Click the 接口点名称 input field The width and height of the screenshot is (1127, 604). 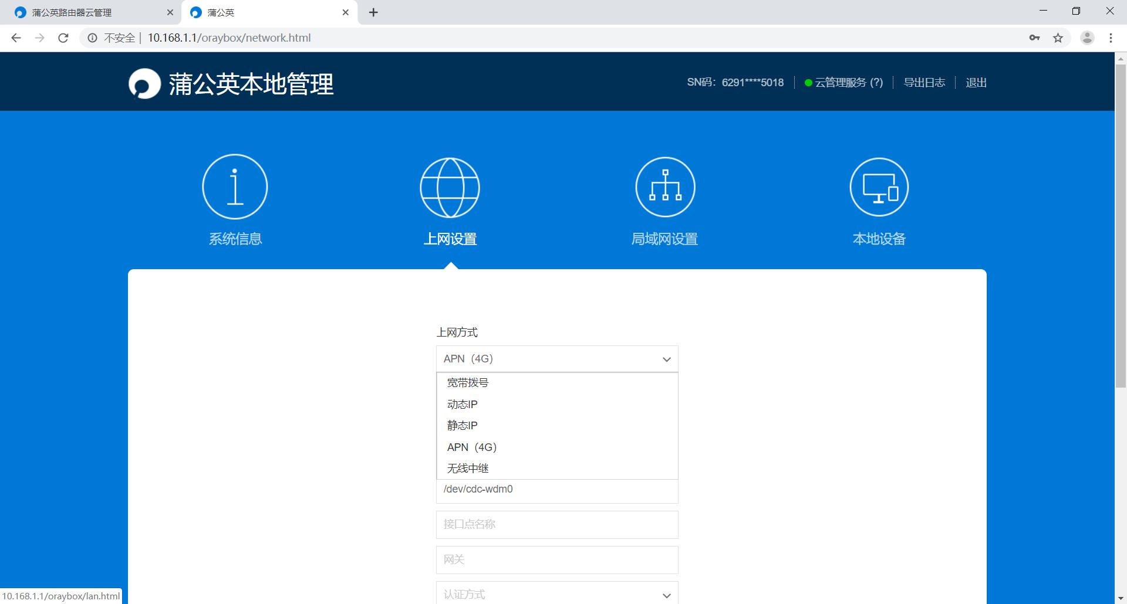(556, 524)
